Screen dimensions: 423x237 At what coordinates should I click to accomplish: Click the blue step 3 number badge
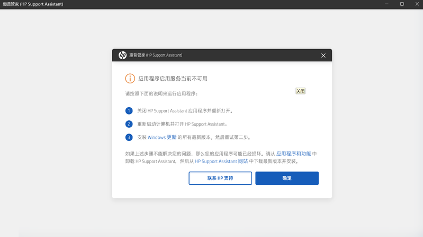click(129, 137)
